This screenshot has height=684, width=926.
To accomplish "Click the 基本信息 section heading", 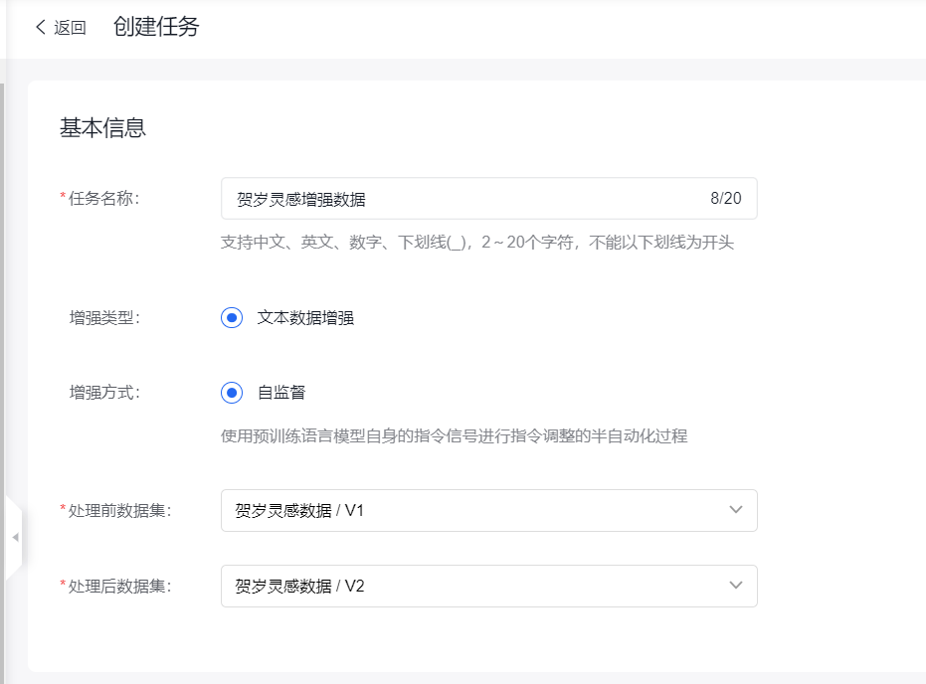I will point(103,128).
